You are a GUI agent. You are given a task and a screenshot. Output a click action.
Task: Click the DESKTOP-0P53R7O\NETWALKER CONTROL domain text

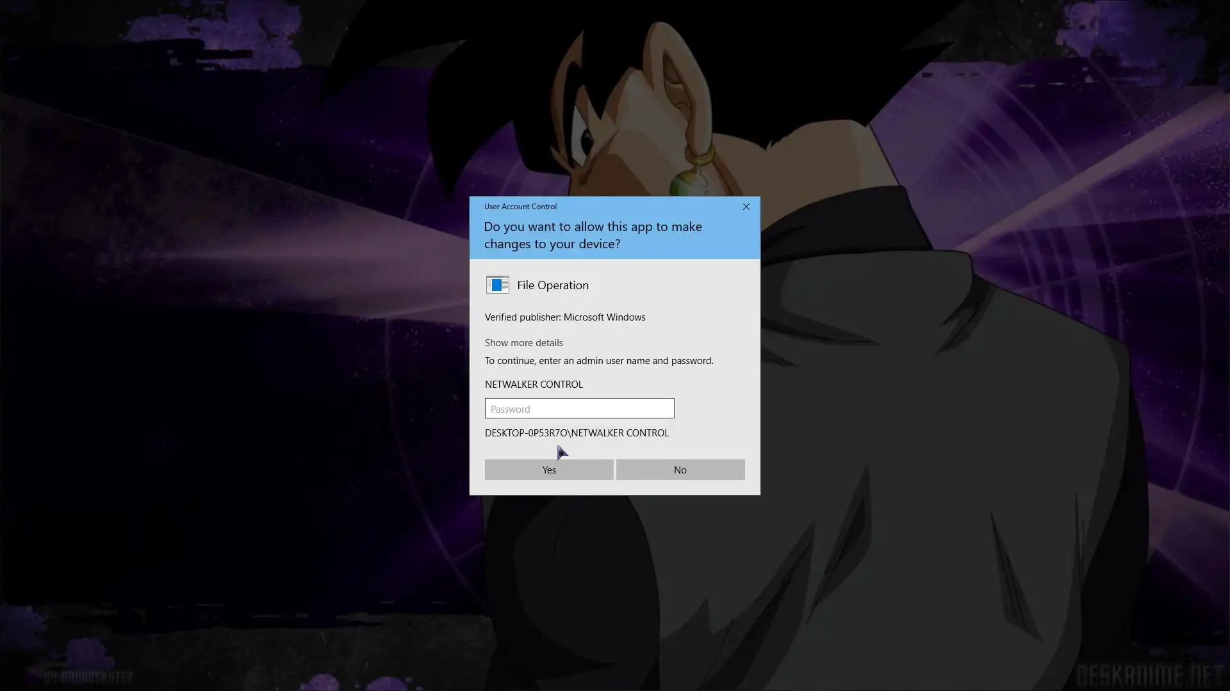[576, 433]
